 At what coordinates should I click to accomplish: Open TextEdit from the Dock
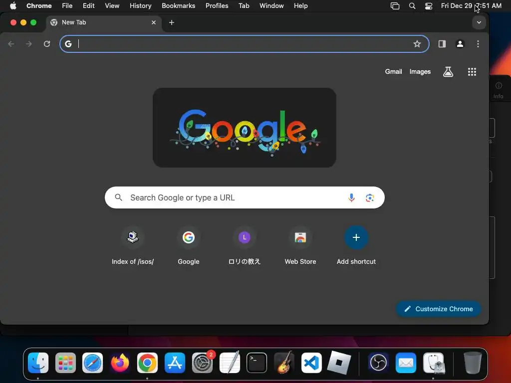coord(230,363)
